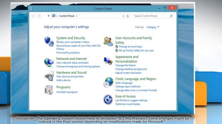This screenshot has width=222, height=124.
Task: Click Adjust screen resolution link
Action: click(128, 73)
